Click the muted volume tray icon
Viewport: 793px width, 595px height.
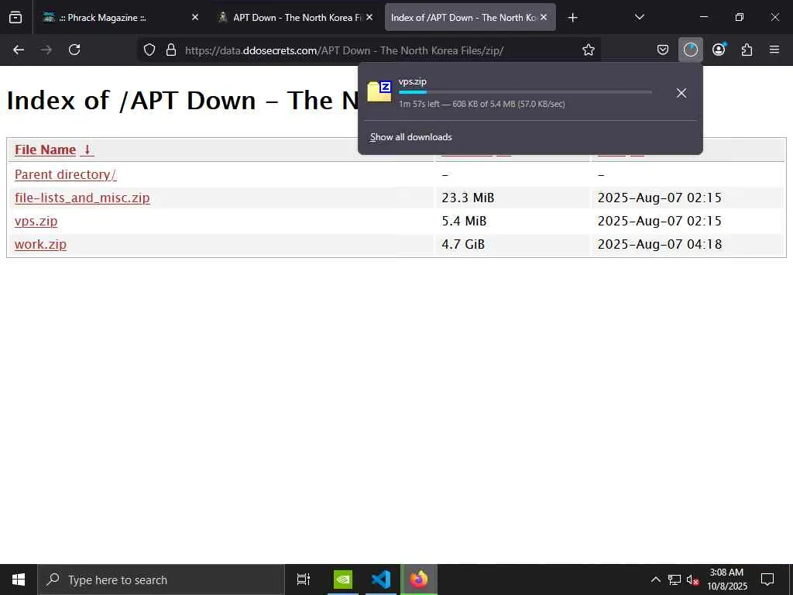tap(692, 580)
